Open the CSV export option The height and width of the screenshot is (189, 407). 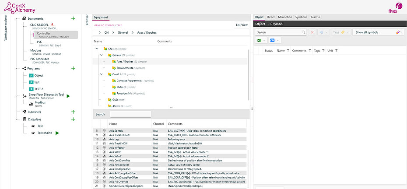tap(275, 40)
